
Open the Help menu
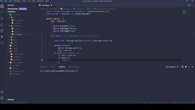[47, 1]
